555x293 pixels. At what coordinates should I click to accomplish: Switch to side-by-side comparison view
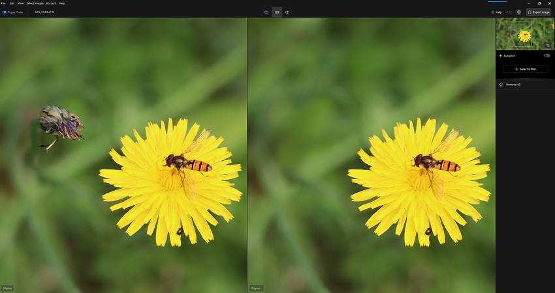tap(277, 12)
